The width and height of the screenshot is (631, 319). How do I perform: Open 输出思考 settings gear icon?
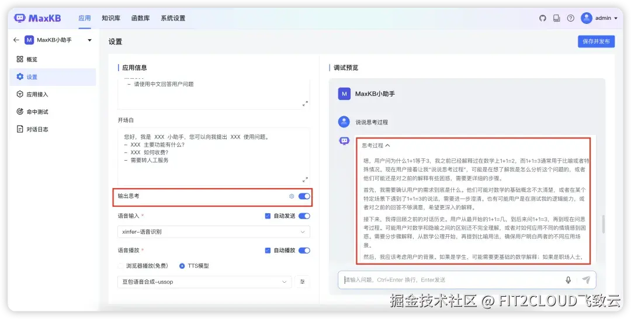click(292, 196)
